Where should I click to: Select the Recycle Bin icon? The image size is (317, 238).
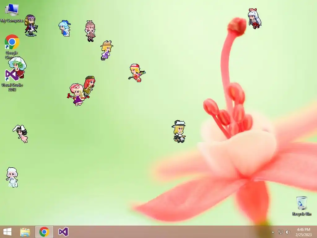click(x=302, y=206)
